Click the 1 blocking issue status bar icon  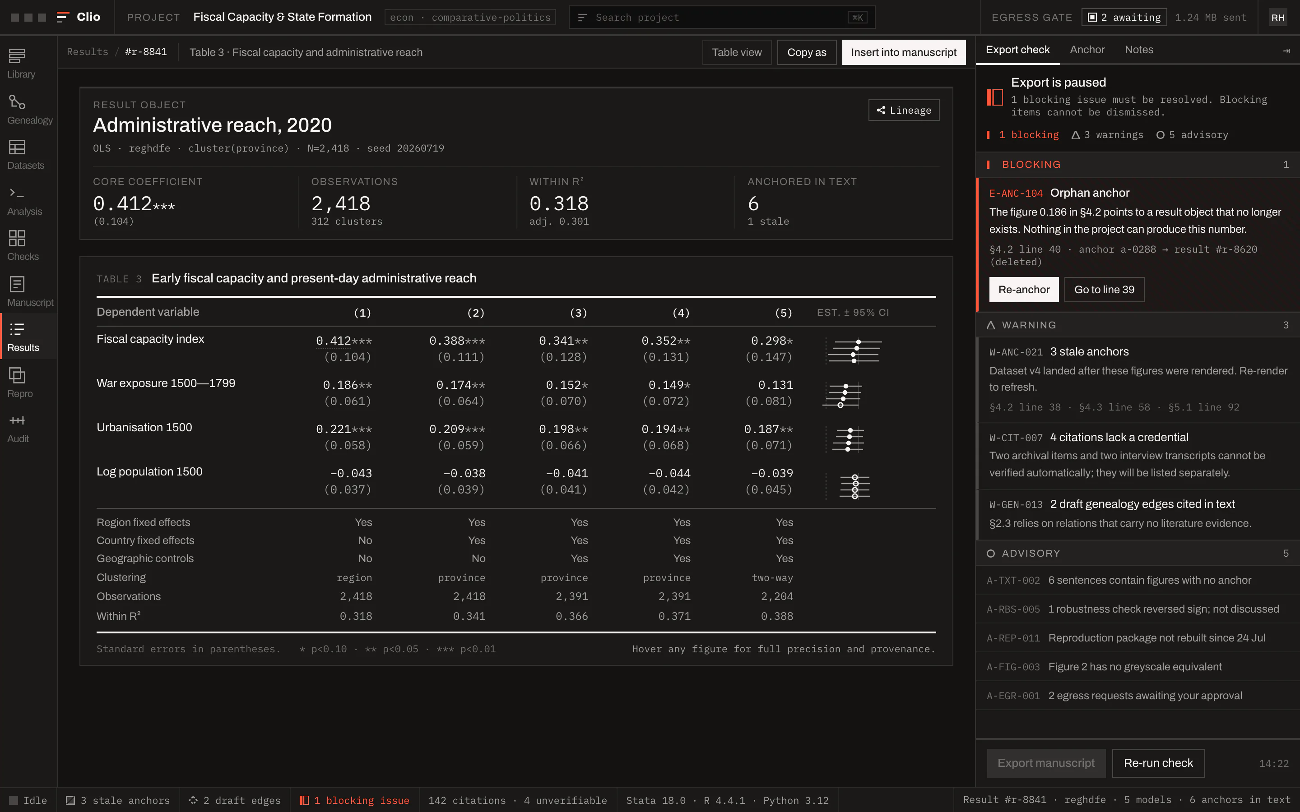tap(304, 800)
